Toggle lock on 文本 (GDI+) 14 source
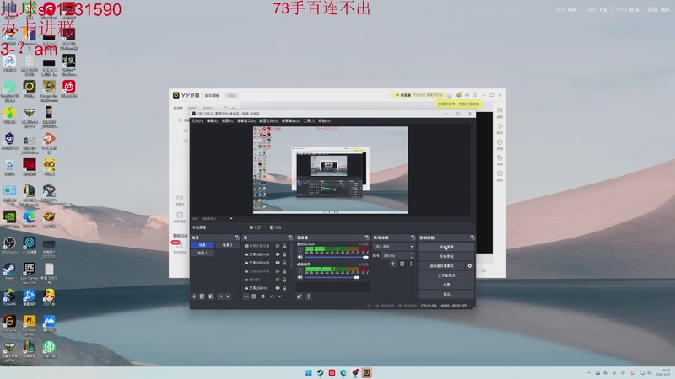This screenshot has width=675, height=379. tap(284, 254)
